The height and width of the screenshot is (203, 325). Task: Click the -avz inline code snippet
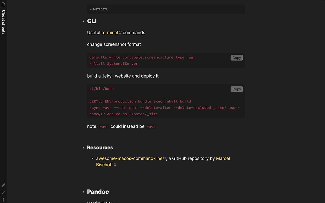[x=151, y=126]
